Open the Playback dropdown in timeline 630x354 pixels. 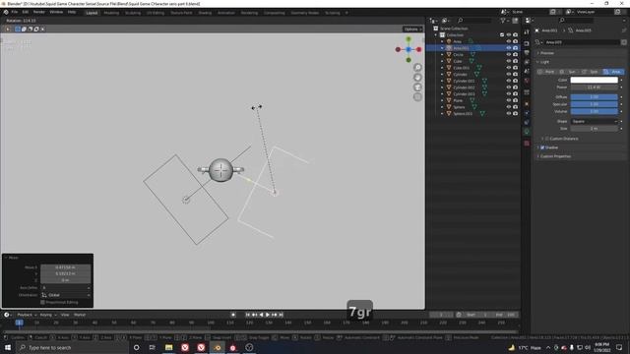click(27, 315)
